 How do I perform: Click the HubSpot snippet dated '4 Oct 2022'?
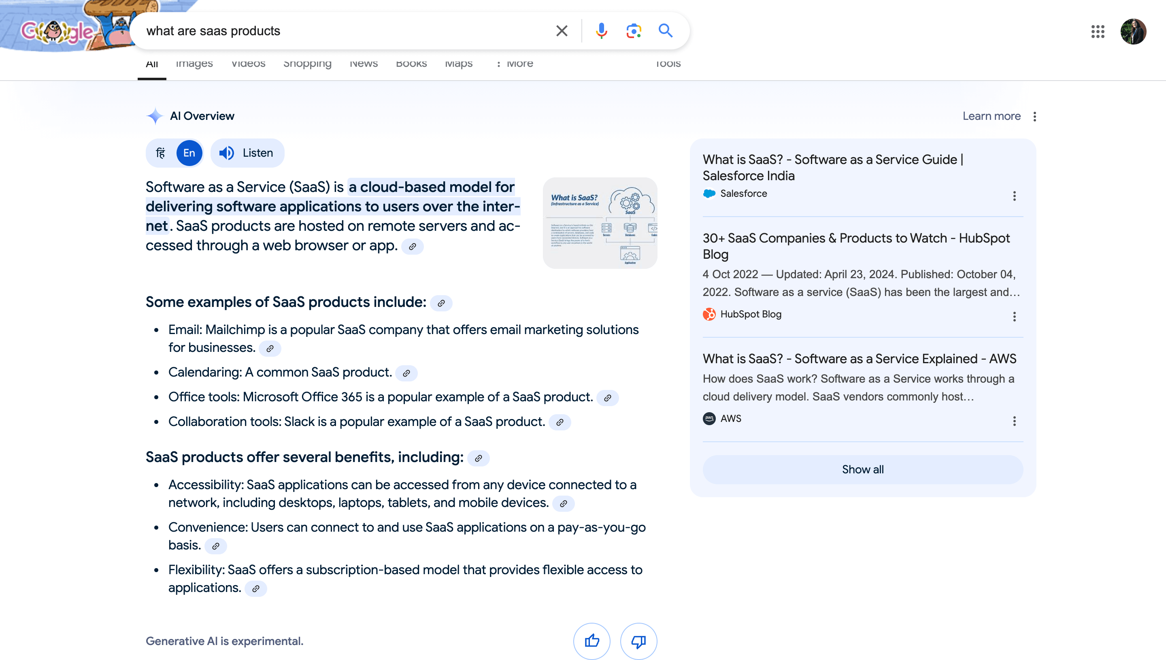pos(861,283)
